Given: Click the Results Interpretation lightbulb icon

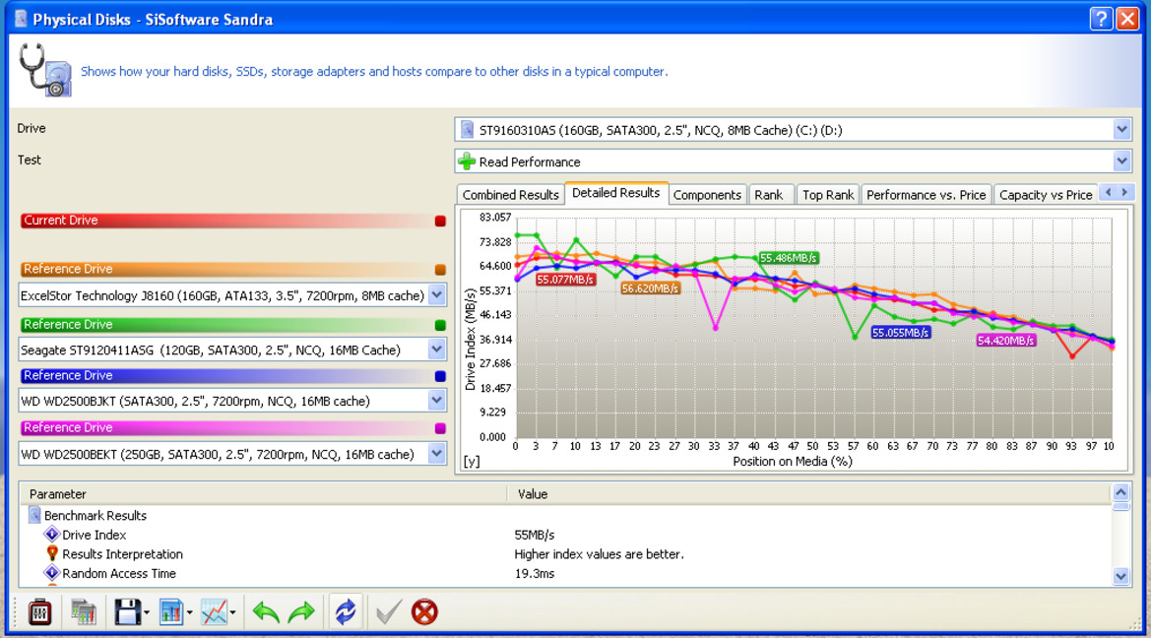Looking at the screenshot, I should click(x=52, y=553).
